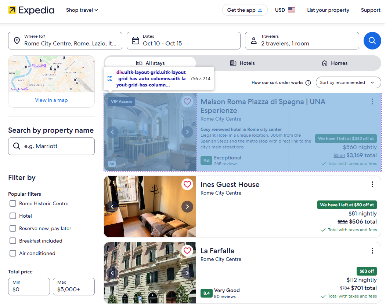Check the Rome Historic Centre filter
386x306 pixels.
click(x=13, y=203)
